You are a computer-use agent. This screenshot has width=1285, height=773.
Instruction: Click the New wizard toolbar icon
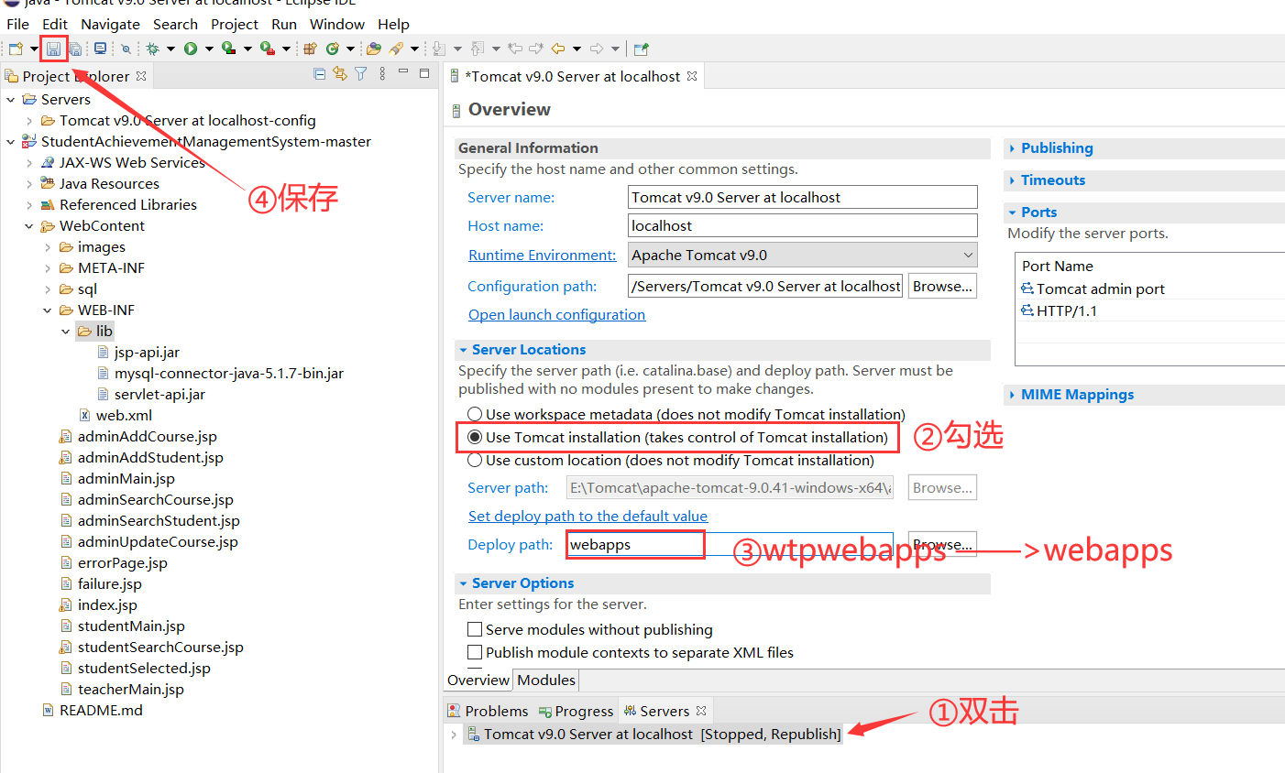[x=16, y=49]
